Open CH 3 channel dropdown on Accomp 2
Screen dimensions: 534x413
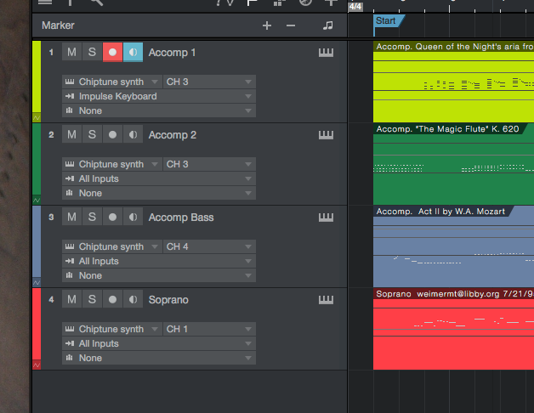209,164
